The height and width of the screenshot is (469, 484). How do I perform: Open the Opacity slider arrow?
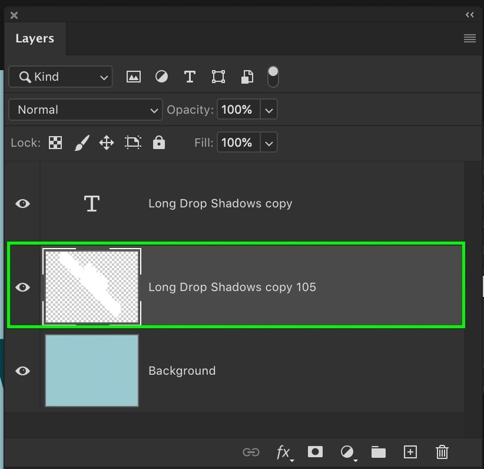269,110
